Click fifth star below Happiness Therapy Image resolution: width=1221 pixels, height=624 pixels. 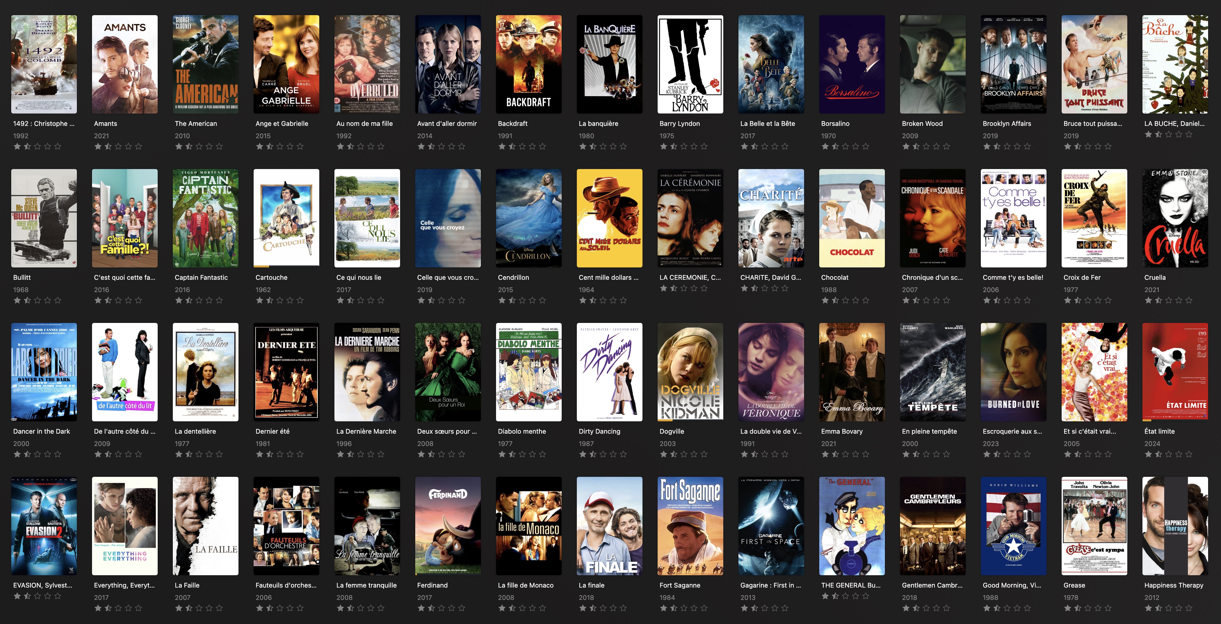point(1189,608)
